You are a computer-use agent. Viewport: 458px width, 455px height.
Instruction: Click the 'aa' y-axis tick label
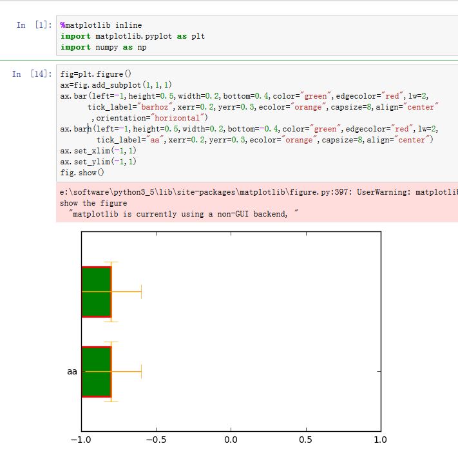[72, 372]
